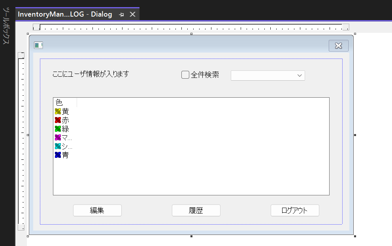Viewport: 392px width, 246px height.
Task: Click the dialog's X close button
Action: point(338,45)
